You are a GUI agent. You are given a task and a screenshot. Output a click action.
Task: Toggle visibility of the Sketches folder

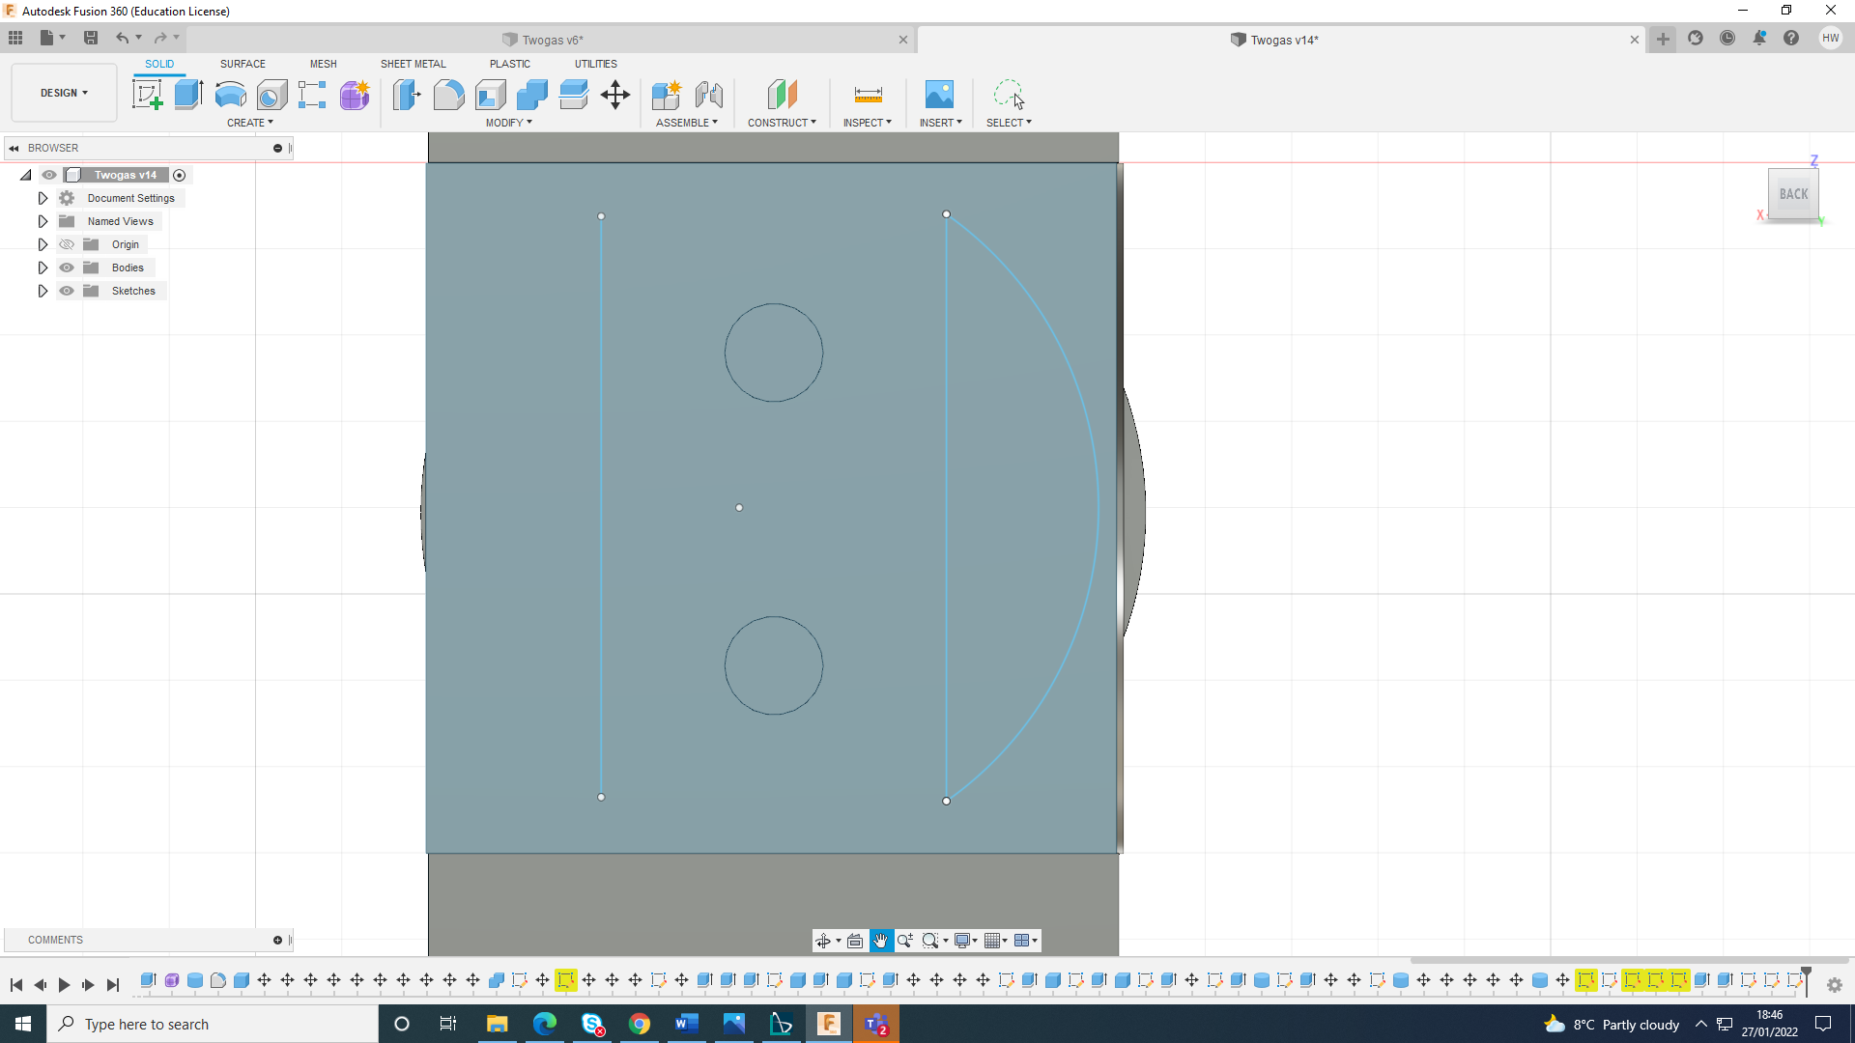tap(67, 291)
